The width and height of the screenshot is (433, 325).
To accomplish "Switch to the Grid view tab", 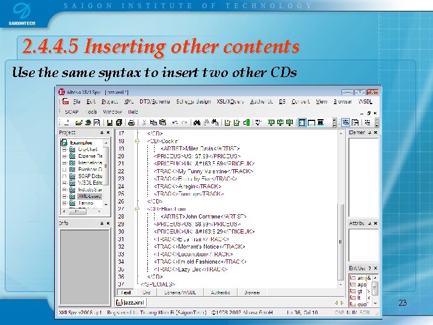I will 146,292.
